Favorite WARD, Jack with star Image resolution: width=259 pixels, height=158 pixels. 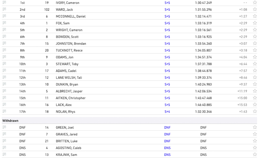[255, 9]
